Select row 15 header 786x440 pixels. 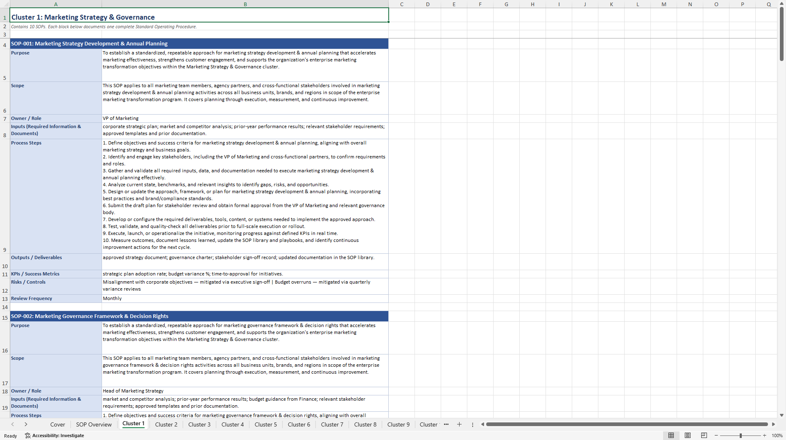pyautogui.click(x=5, y=316)
